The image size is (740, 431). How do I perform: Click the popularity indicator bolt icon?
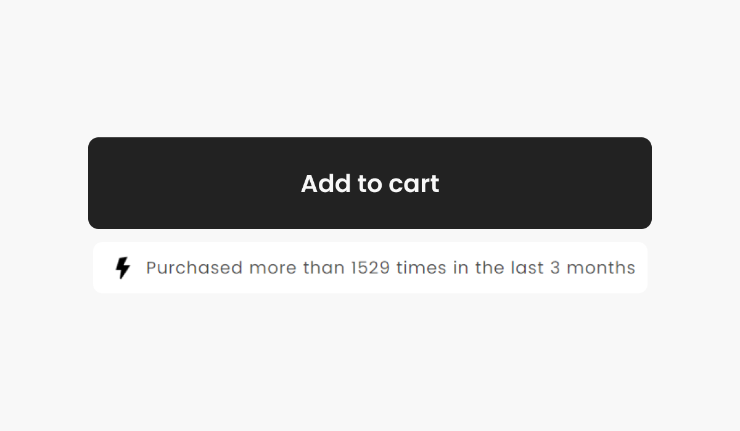pos(123,268)
